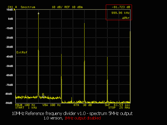Image resolution: width=167 pixels, height=125 pixels.
Task: Click the -50dB axis label
Action: [x=9, y=66]
